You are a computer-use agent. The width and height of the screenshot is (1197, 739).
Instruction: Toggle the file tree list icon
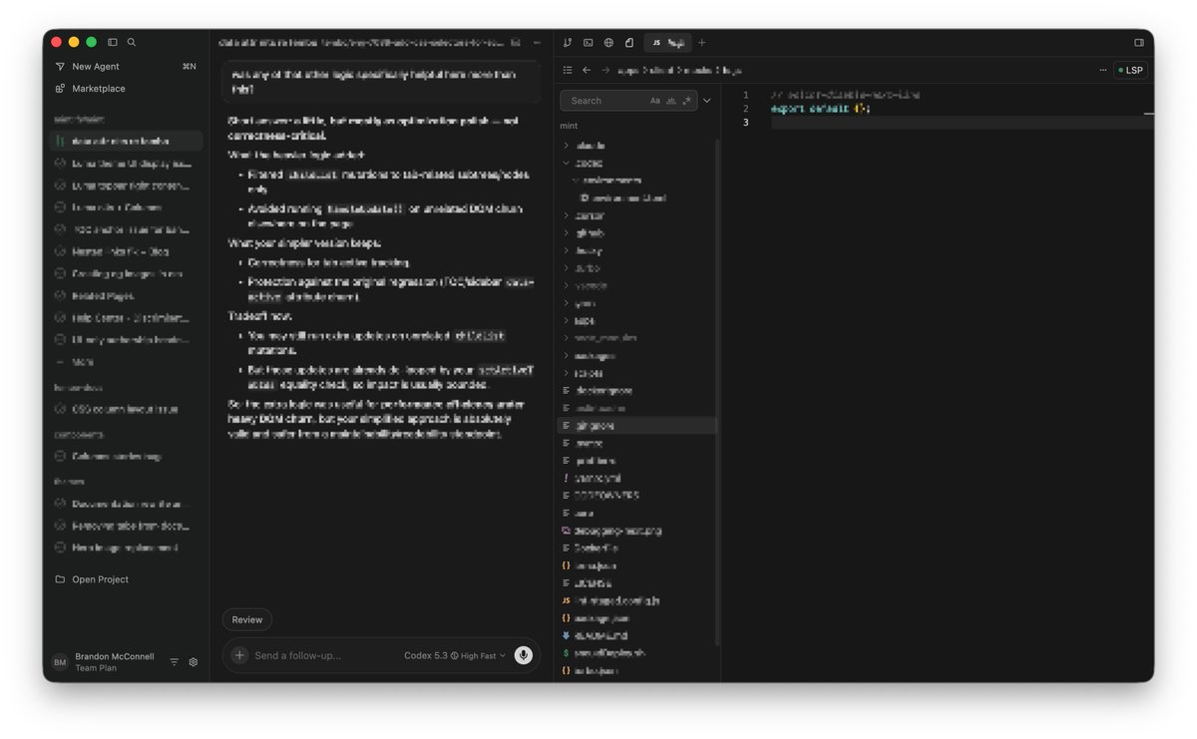click(x=568, y=70)
